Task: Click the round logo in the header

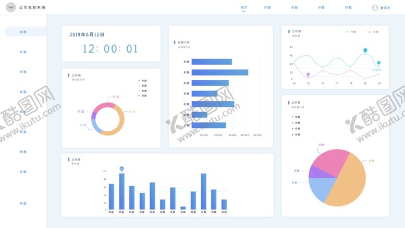Action: click(x=11, y=7)
